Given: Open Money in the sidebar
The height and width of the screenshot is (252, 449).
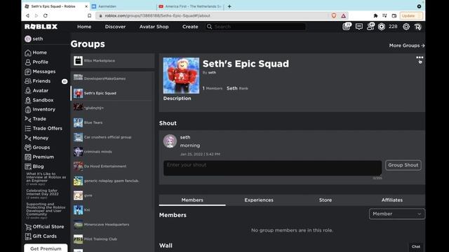Looking at the screenshot, I should [x=36, y=138].
